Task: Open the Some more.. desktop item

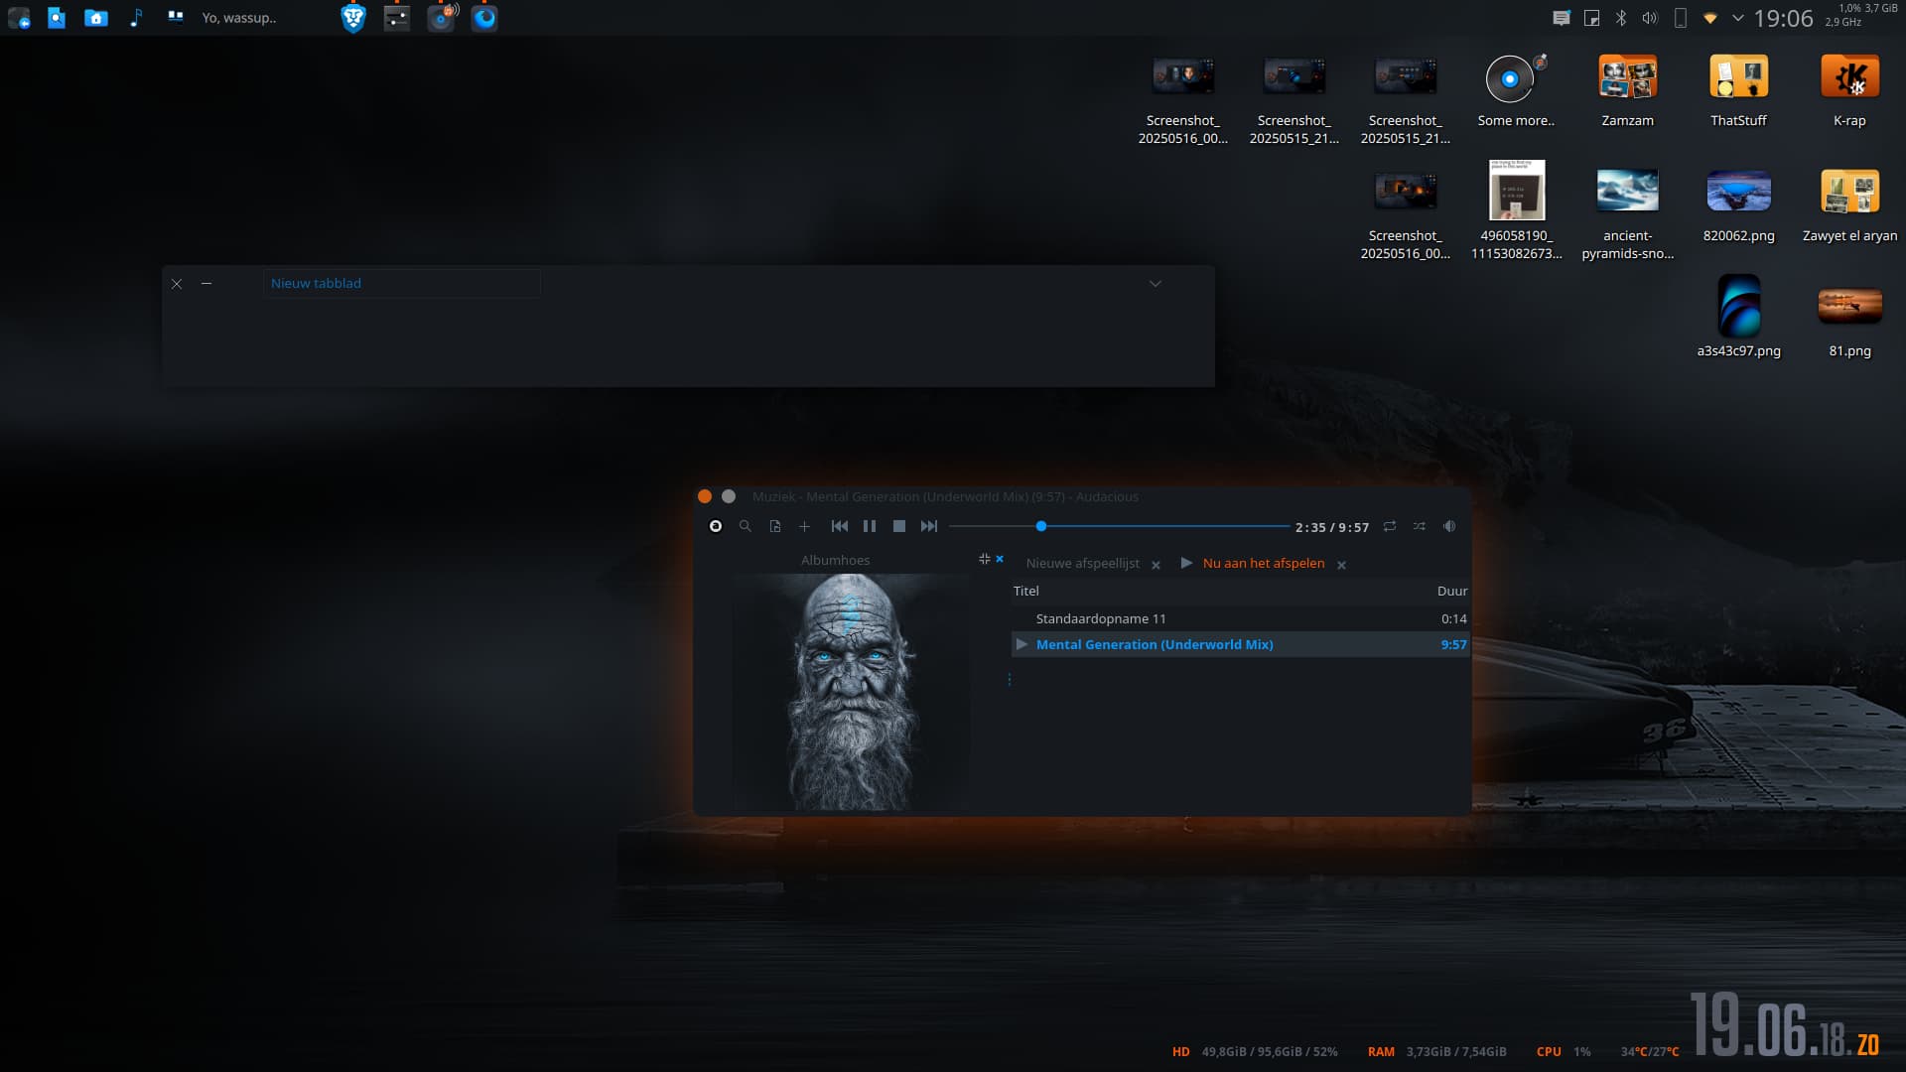Action: pos(1516,91)
